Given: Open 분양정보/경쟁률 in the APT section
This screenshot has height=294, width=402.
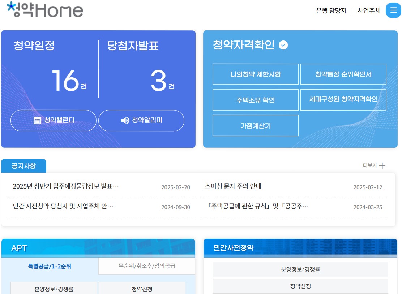Looking at the screenshot, I should (53, 288).
